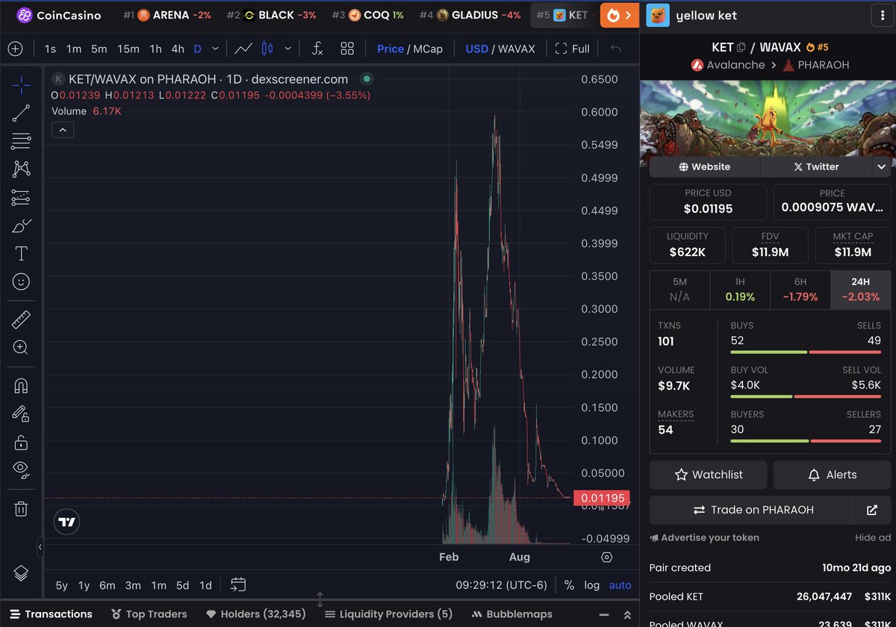Select the crosshair cursor tool
896x627 pixels.
[x=21, y=85]
